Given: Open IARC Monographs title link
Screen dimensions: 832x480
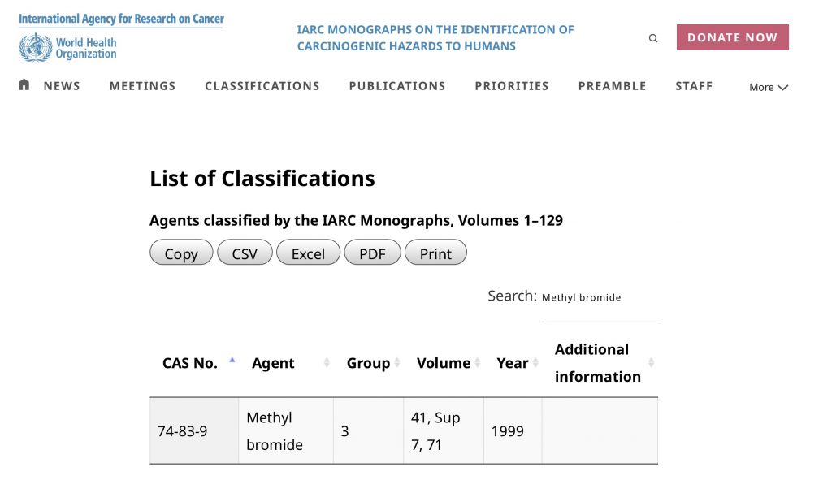Looking at the screenshot, I should (x=435, y=38).
